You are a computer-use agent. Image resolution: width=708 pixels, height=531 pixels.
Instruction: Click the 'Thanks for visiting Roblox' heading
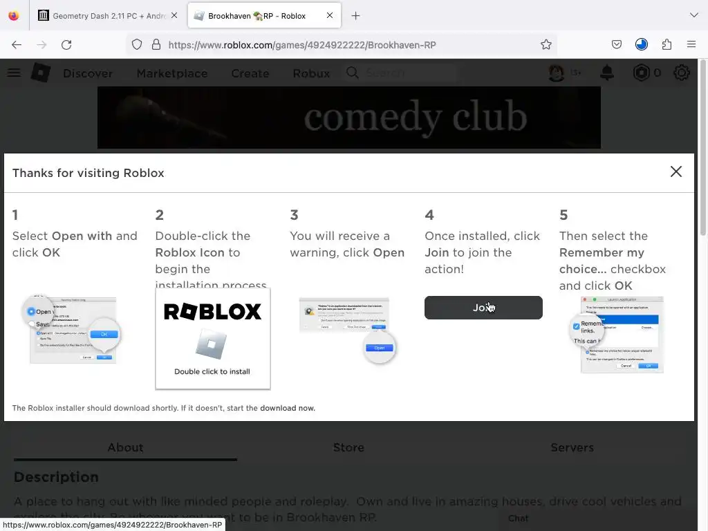[88, 173]
